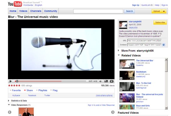Open starrynight06's avatar thumbnail

tap(123, 25)
